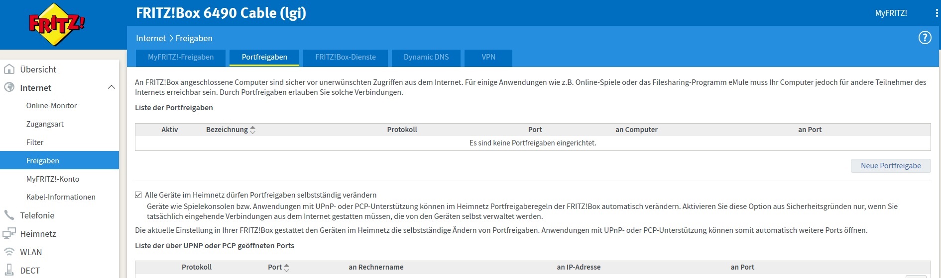
Task: Open MyFRITZ!-Konto in sidebar
Action: (x=53, y=179)
